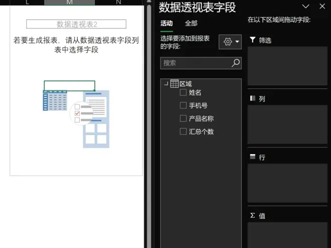Click the 区域 table name label
This screenshot has height=248, width=331.
[186, 84]
